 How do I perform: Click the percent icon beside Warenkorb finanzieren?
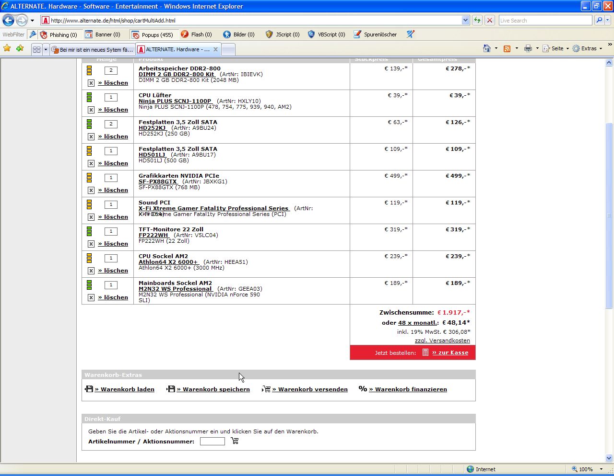[363, 389]
